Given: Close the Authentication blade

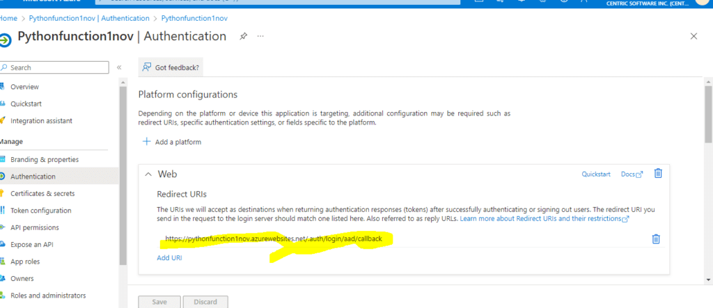Looking at the screenshot, I should point(694,36).
